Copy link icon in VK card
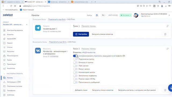 tap(167, 48)
